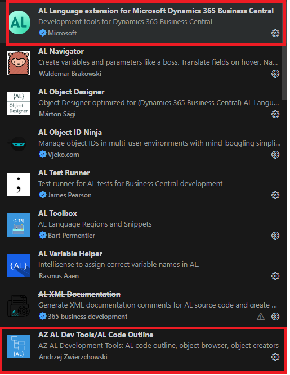
Task: Open manage gear for AL Variable Helper
Action: (x=275, y=276)
